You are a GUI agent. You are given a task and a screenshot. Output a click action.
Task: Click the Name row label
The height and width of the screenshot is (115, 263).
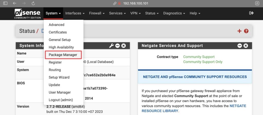22,53
